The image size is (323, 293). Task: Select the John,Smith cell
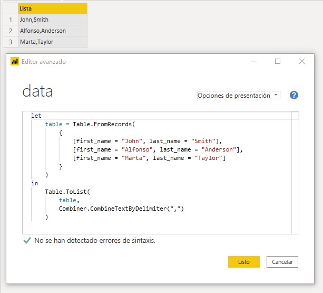click(53, 20)
